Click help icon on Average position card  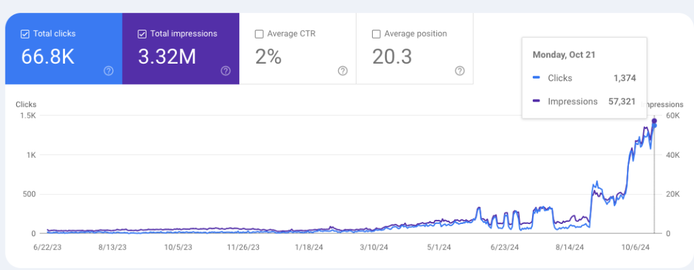click(460, 70)
